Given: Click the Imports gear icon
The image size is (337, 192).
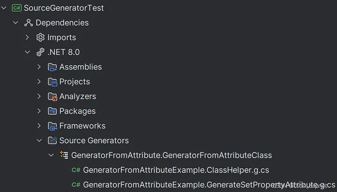Looking at the screenshot, I should [x=40, y=37].
